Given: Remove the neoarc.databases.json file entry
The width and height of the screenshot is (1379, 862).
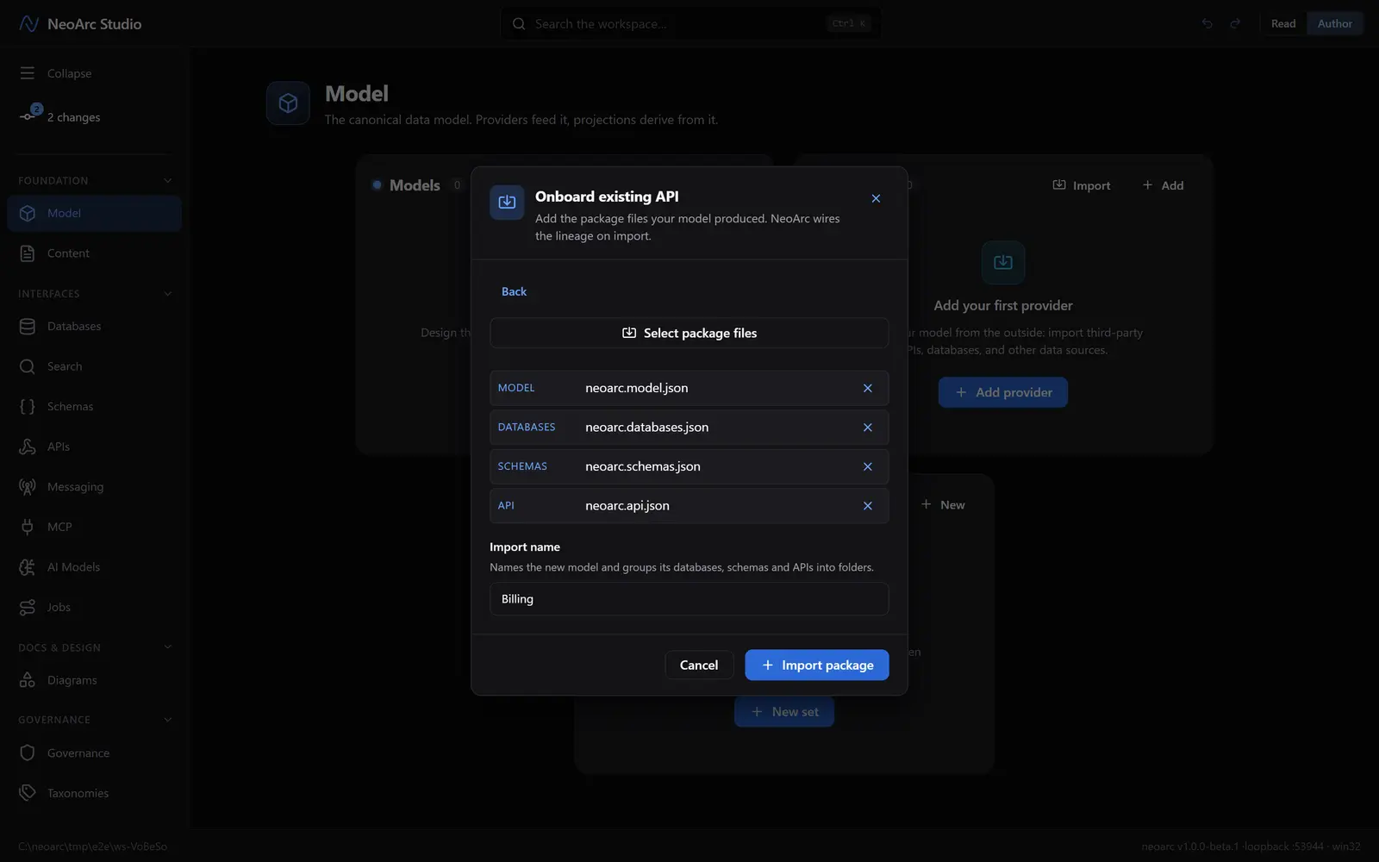Looking at the screenshot, I should click(x=868, y=428).
